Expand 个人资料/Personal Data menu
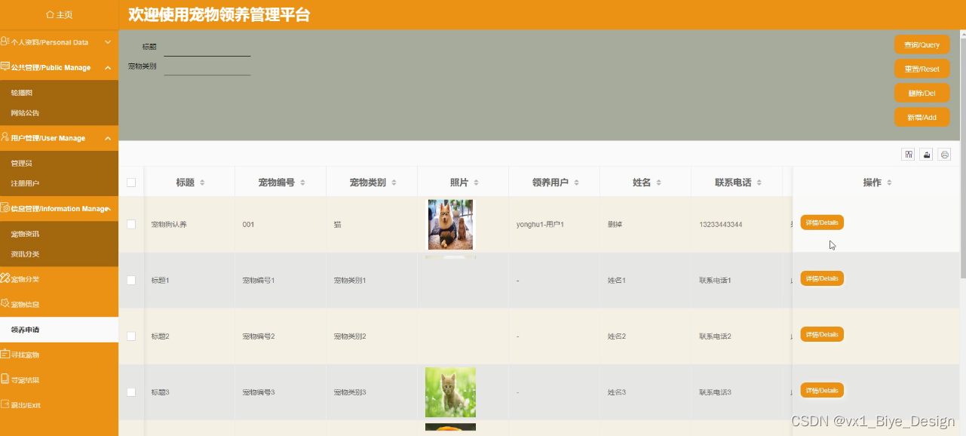Viewport: 966px width, 436px height. [x=59, y=42]
